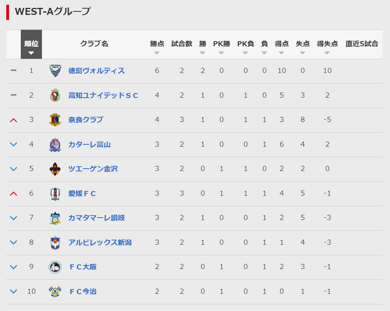Click the Tokushima Vortis club crest
Image resolution: width=390 pixels, height=311 pixels.
coord(55,71)
